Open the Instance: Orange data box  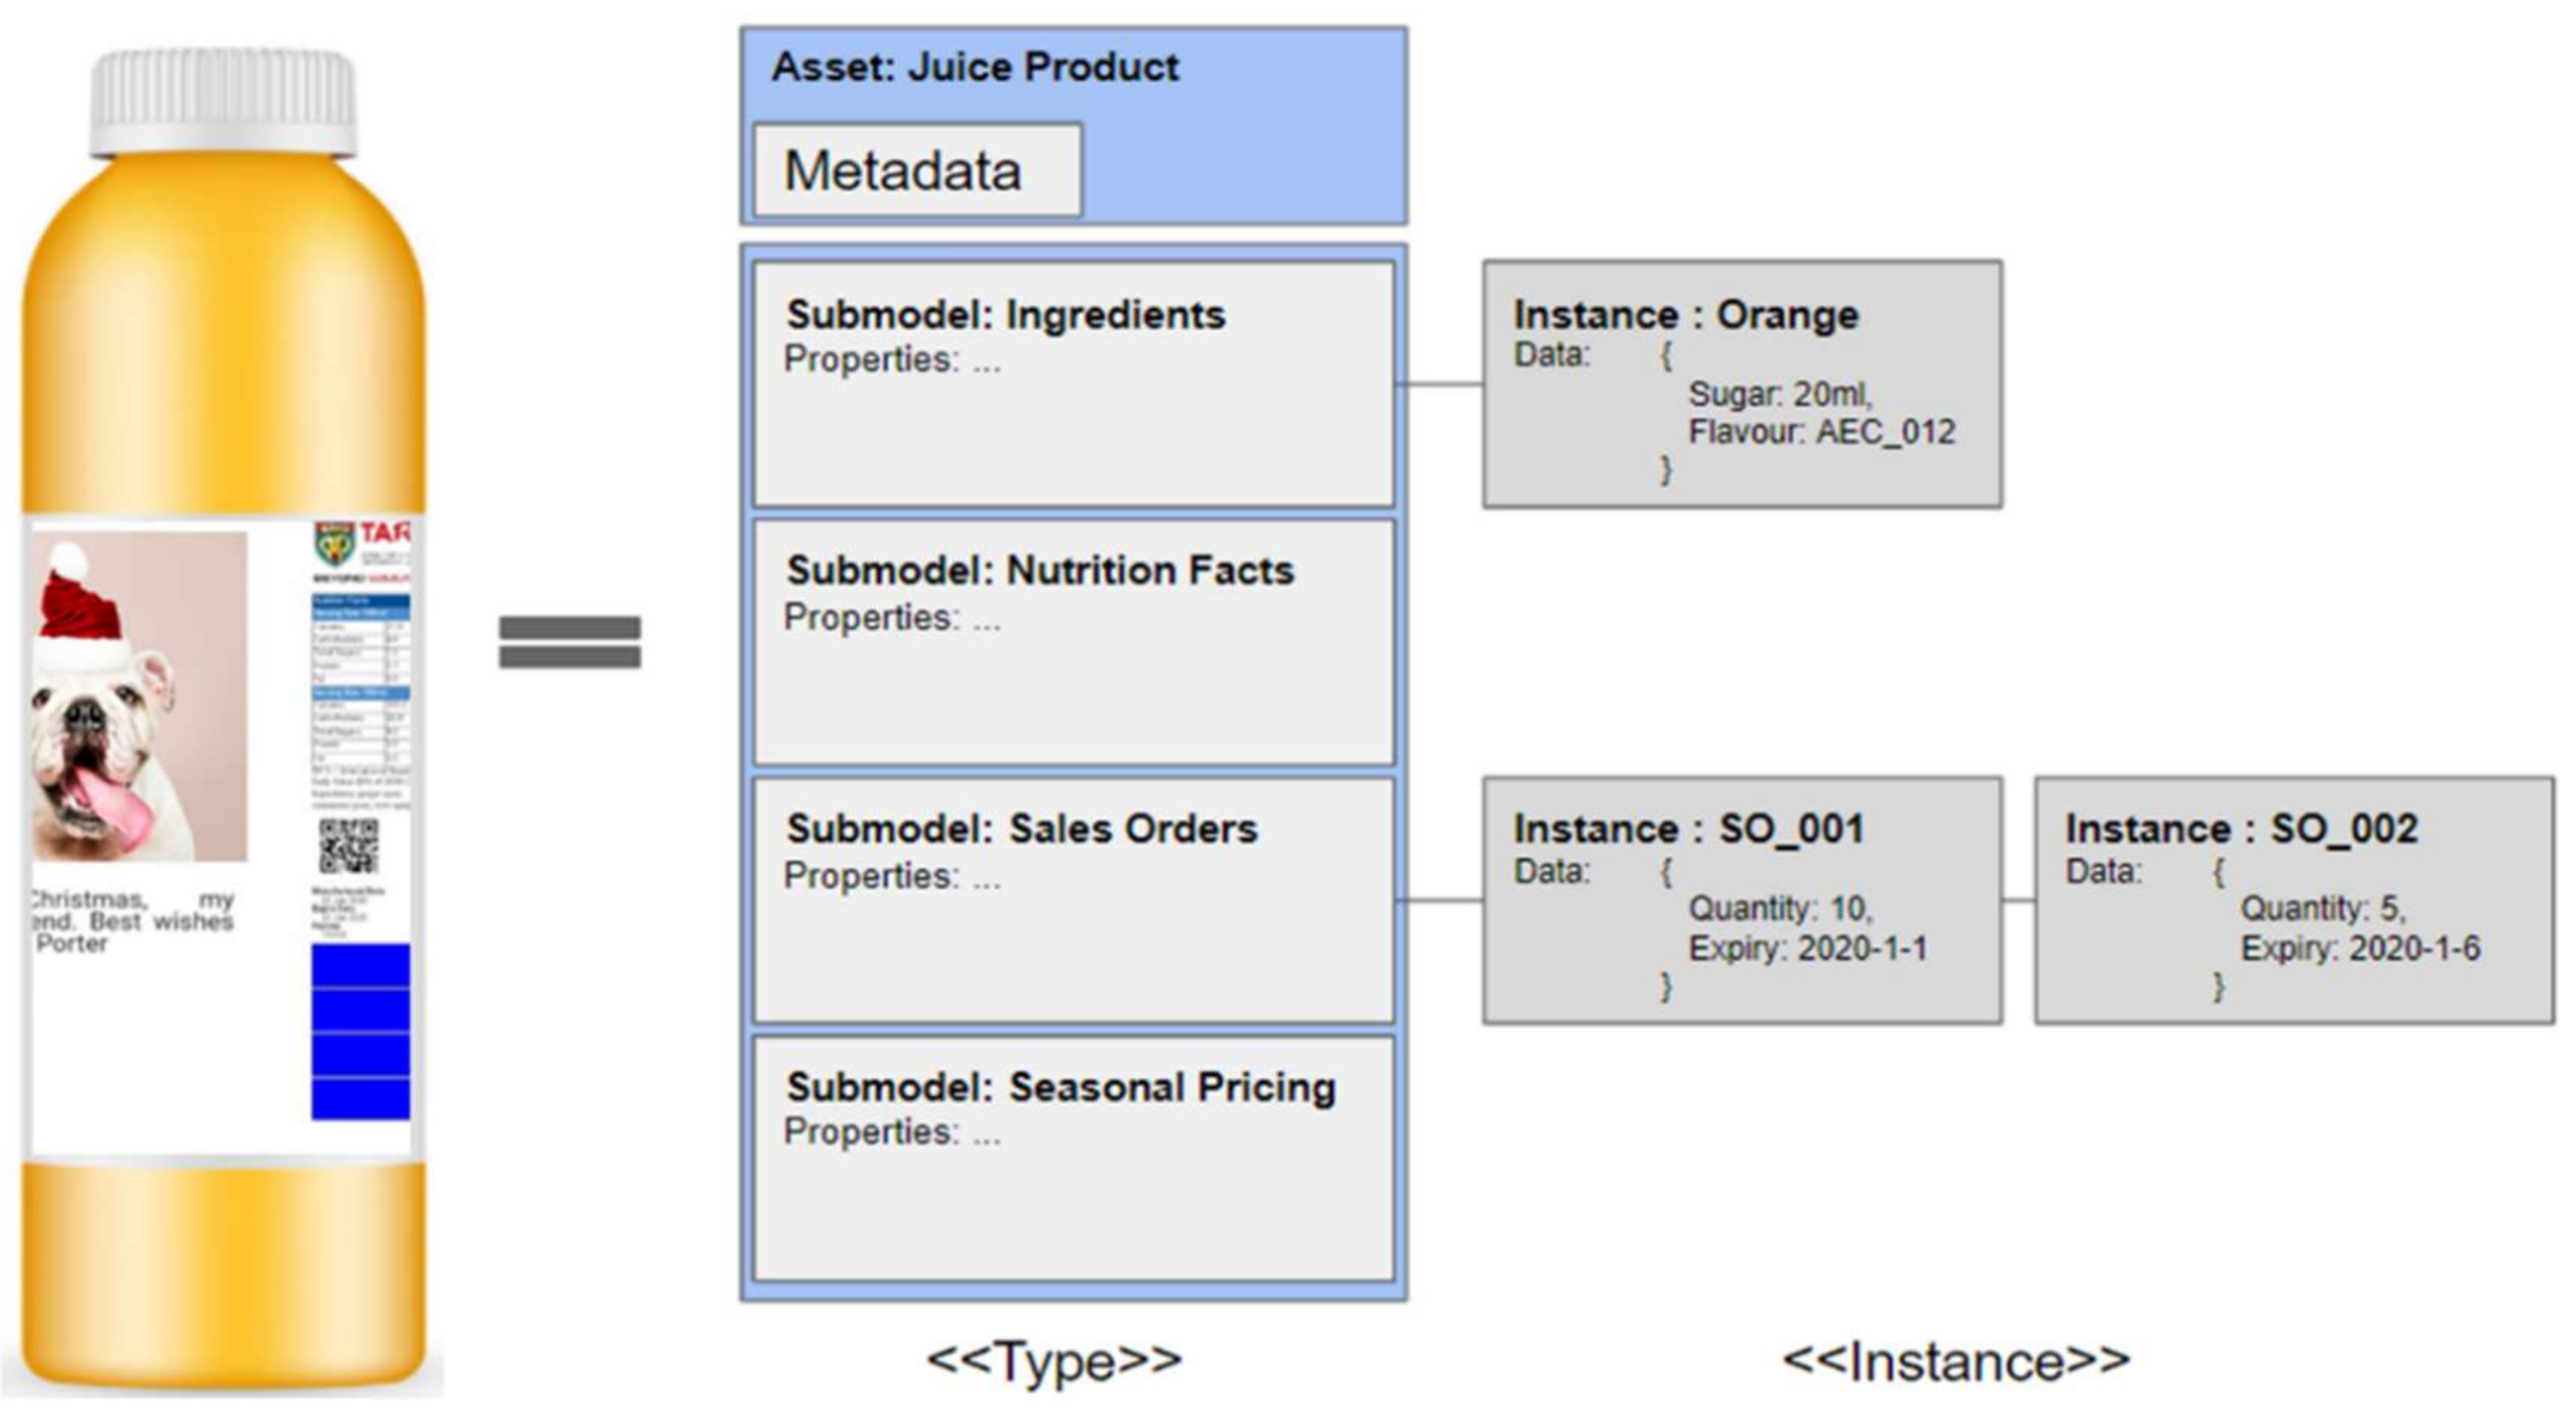[x=1742, y=385]
